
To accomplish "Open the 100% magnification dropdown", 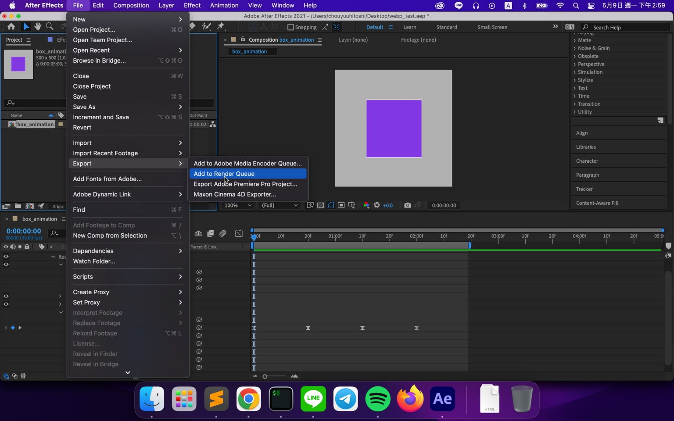I will pos(237,205).
